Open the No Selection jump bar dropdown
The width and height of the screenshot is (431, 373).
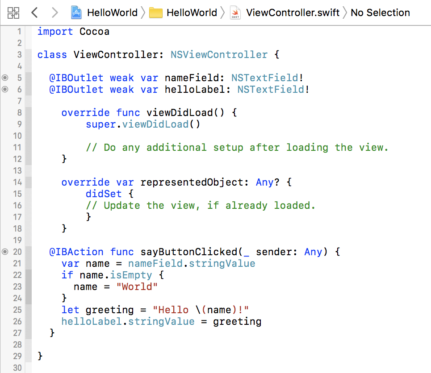tap(380, 12)
